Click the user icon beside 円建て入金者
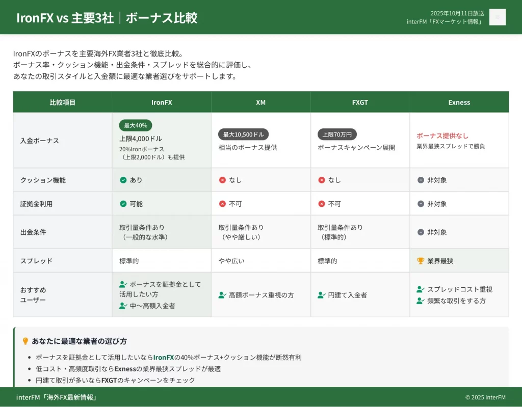Viewport: 522px width, 407px height. (321, 295)
